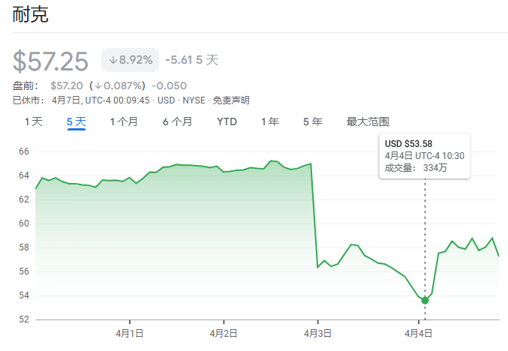Viewport: 508px width, 351px height.
Task: Select the 5天 range tab
Action: [77, 121]
